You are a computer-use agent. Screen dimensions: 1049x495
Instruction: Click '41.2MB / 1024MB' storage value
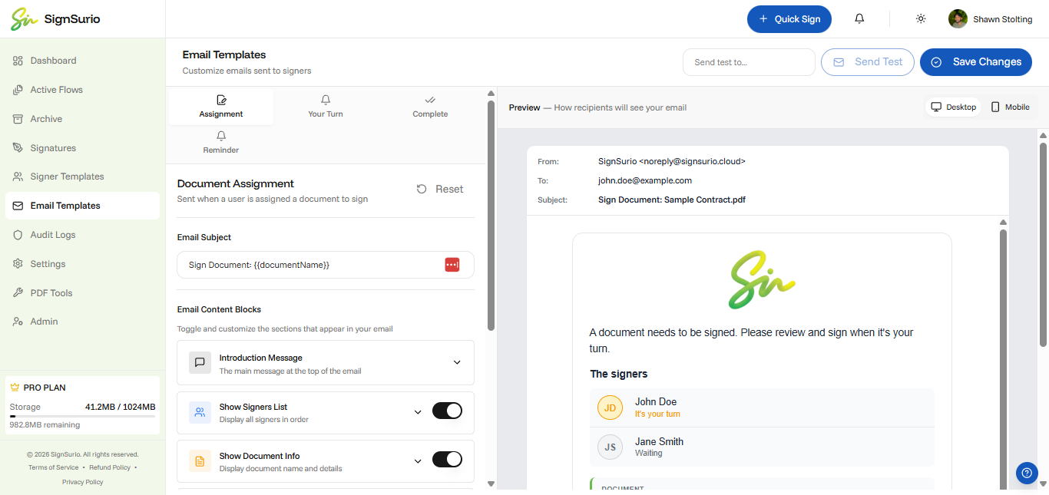(x=121, y=407)
